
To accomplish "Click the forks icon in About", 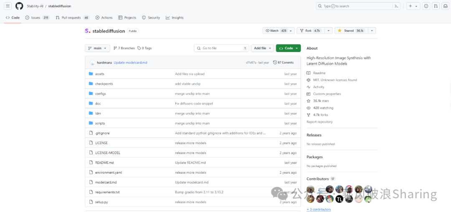I will click(309, 115).
